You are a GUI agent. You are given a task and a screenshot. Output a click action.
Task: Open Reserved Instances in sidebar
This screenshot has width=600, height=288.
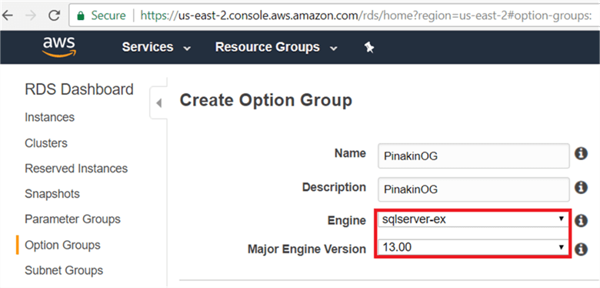(76, 169)
